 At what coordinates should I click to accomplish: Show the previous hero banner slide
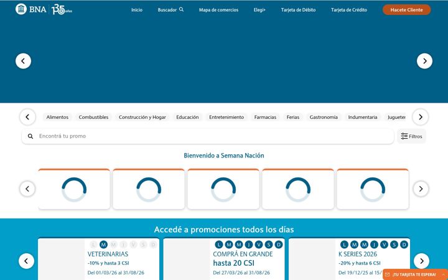[x=23, y=61]
